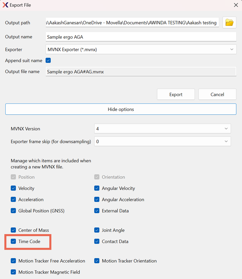Click the Export button
The height and width of the screenshot is (279, 242).
click(x=176, y=94)
